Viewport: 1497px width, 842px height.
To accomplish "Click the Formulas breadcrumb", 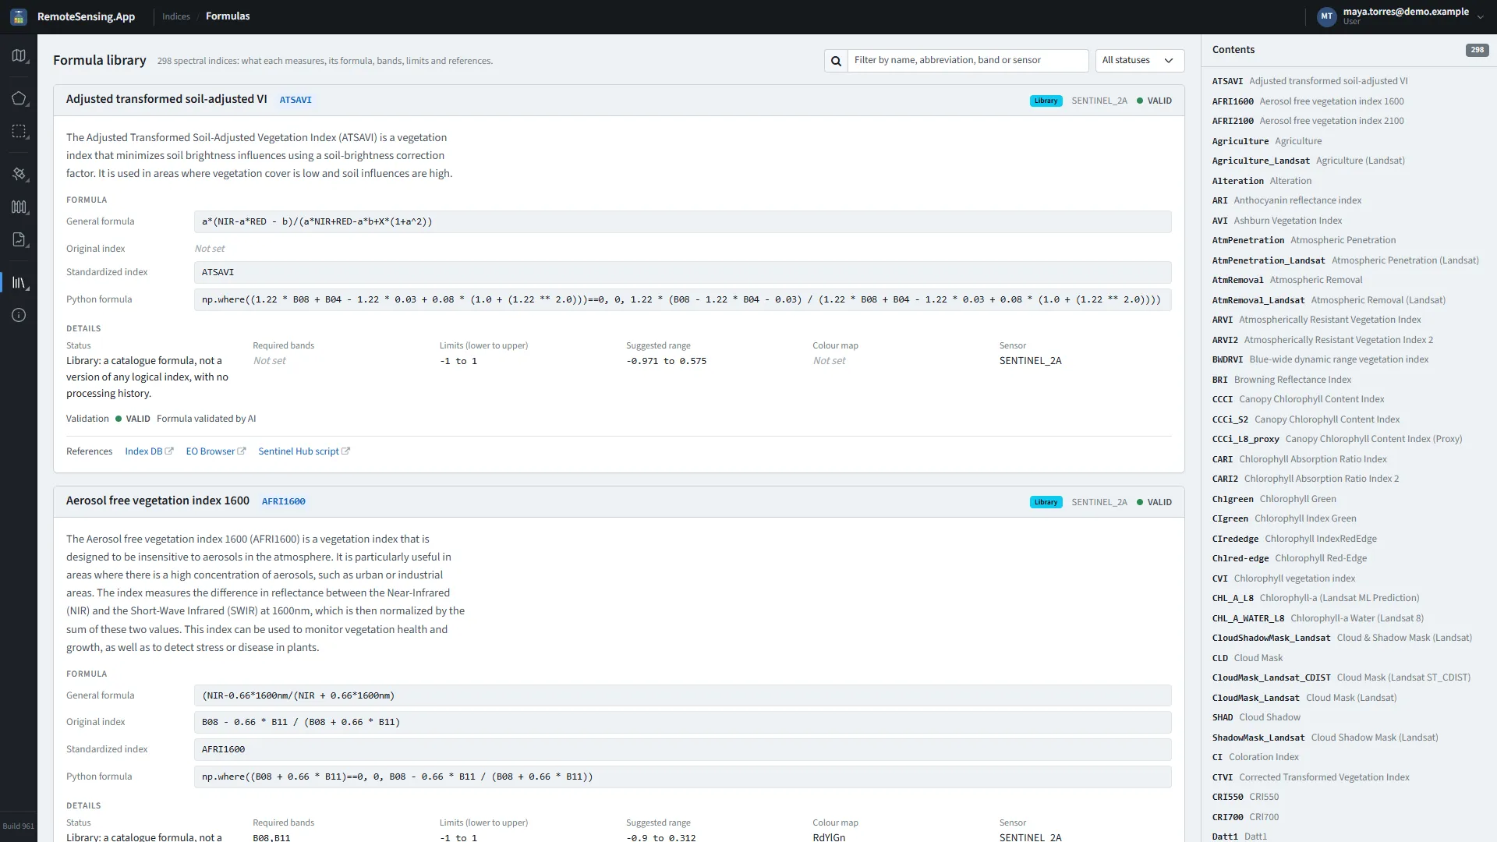I will pyautogui.click(x=228, y=16).
